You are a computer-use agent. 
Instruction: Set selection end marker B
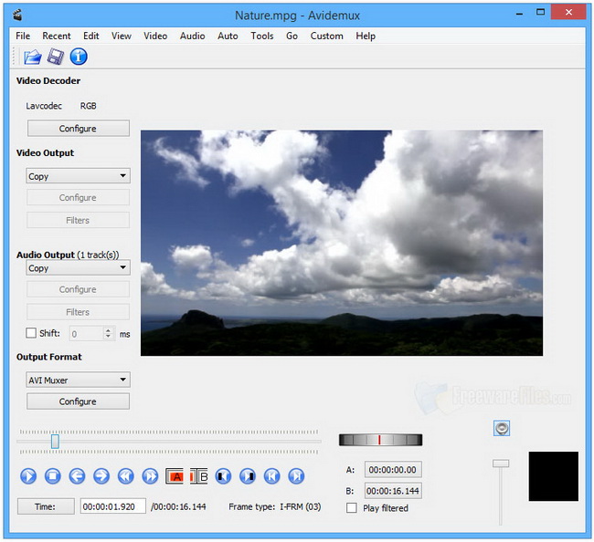(x=199, y=475)
